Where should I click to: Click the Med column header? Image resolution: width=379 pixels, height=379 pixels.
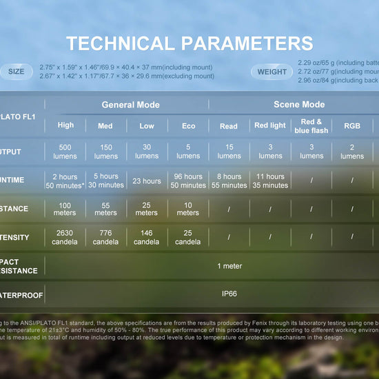tap(105, 126)
